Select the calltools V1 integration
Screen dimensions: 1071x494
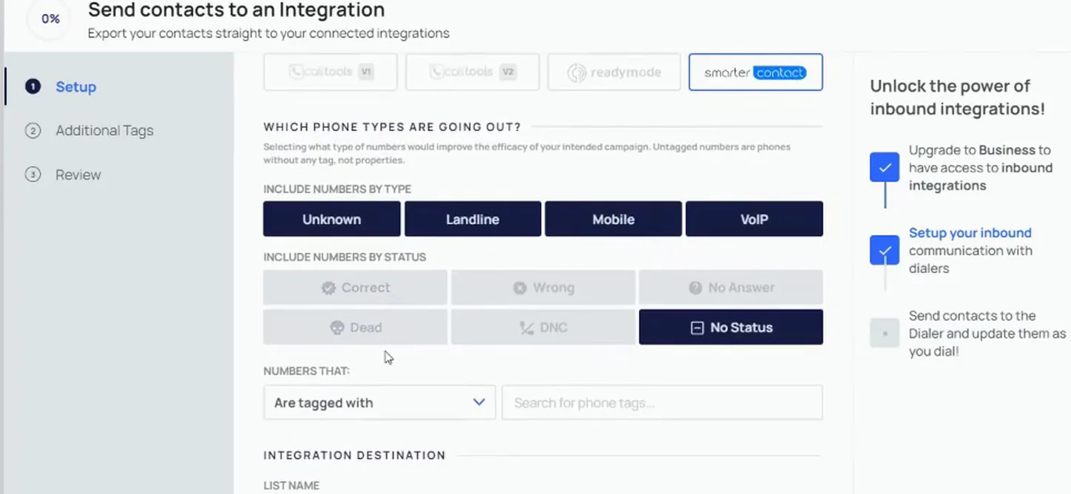click(x=330, y=72)
